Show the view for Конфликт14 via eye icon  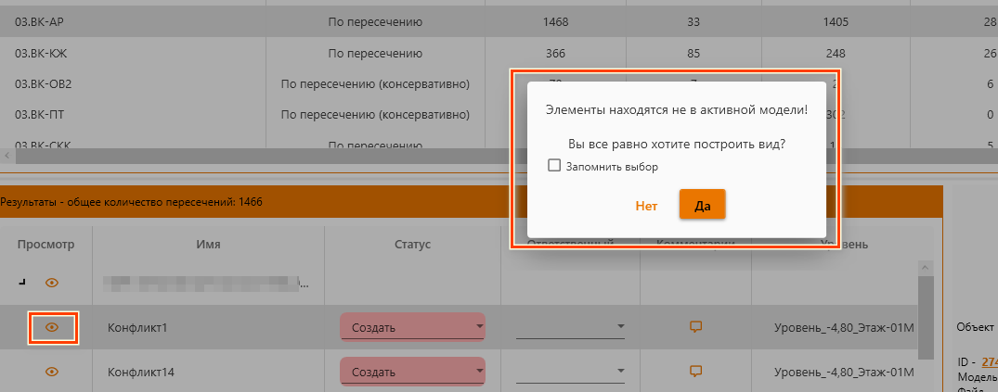click(x=52, y=372)
